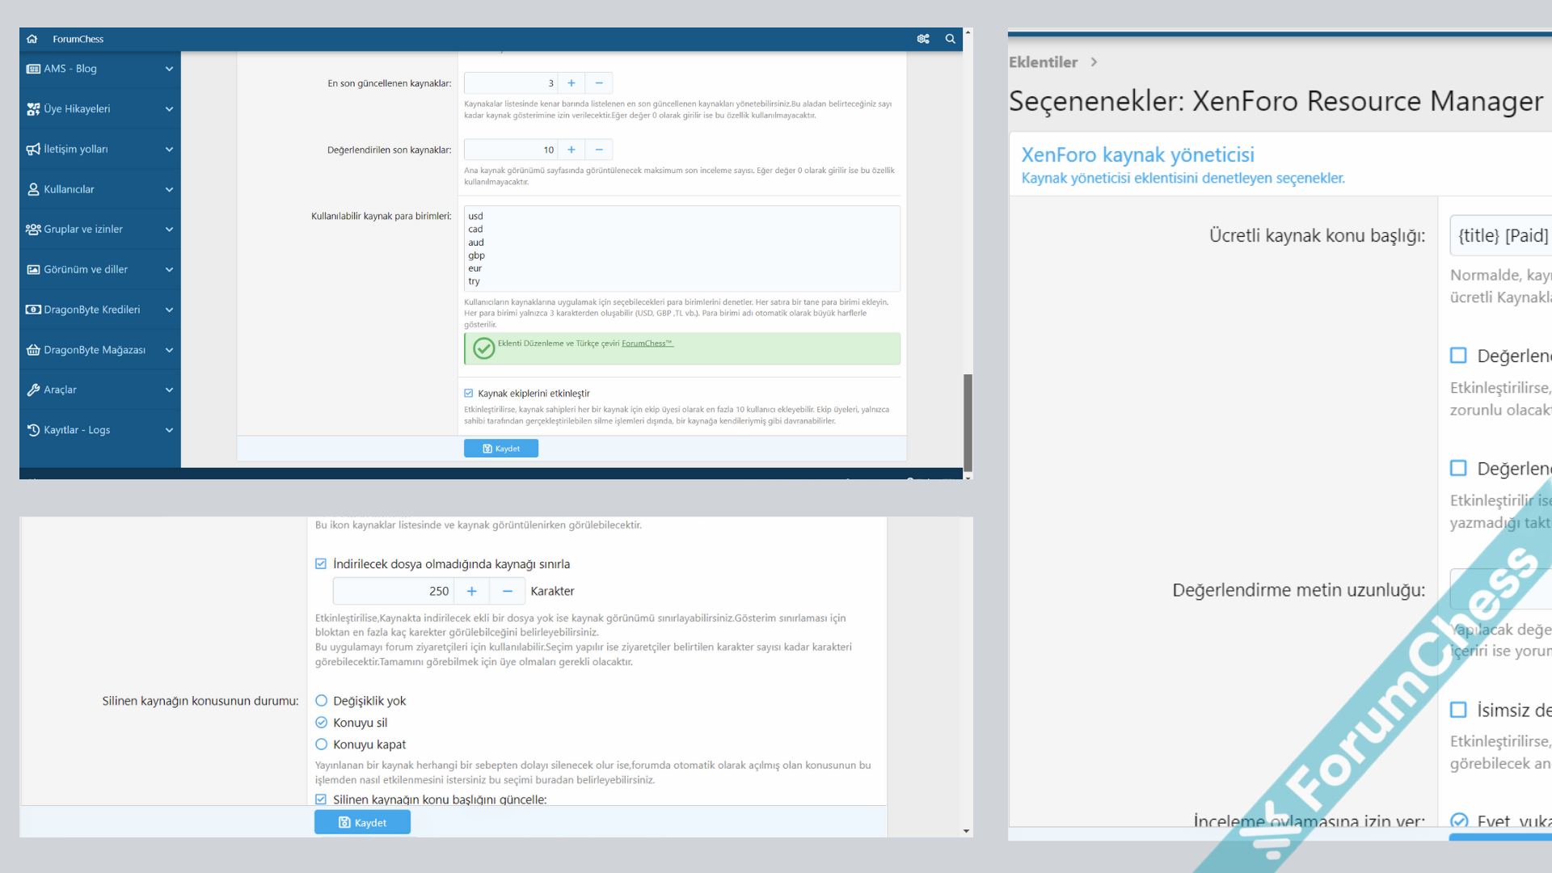Open the Görünüm ve diller menu
1552x873 pixels.
pyautogui.click(x=86, y=269)
